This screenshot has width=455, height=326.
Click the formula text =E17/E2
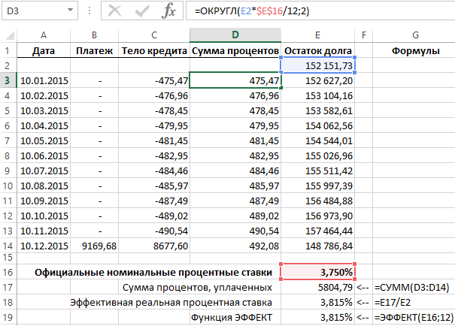pos(393,303)
